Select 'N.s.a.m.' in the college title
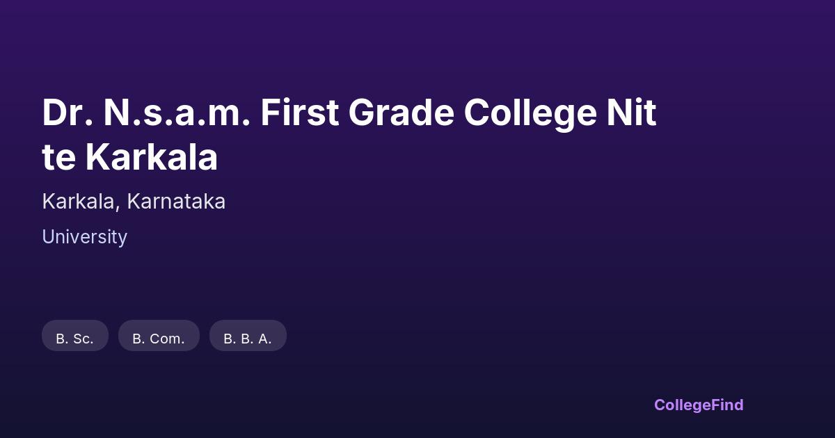The height and width of the screenshot is (438, 835). tap(177, 113)
